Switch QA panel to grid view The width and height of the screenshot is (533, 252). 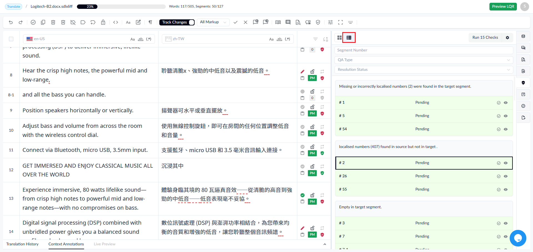(339, 38)
